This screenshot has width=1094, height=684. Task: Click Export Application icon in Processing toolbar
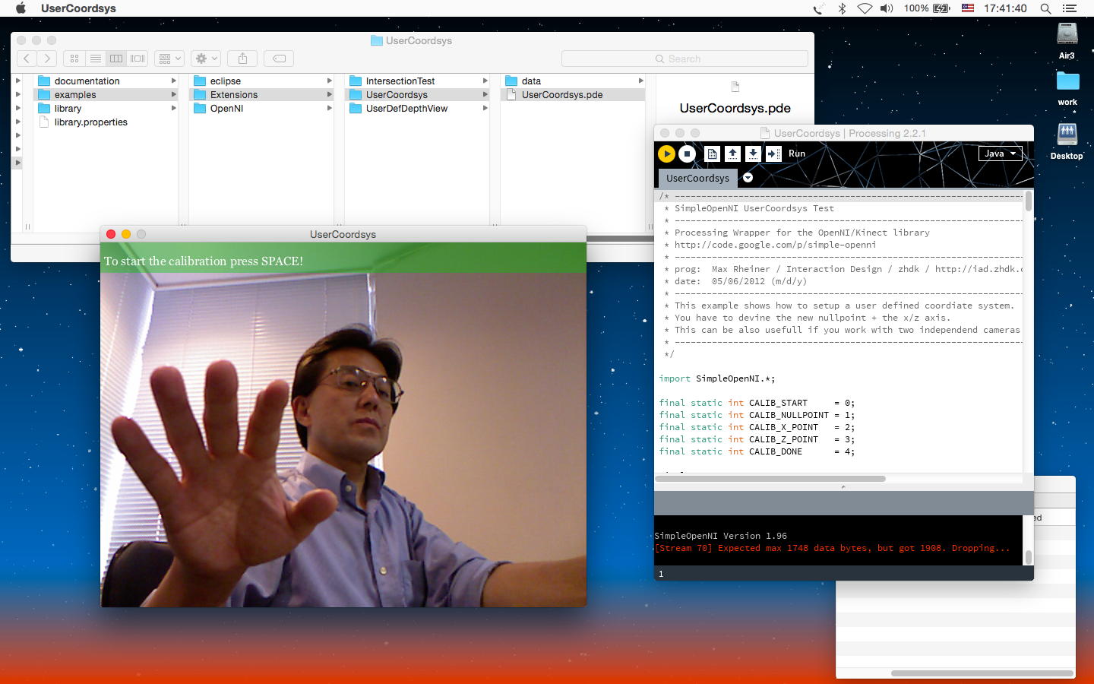click(x=773, y=154)
